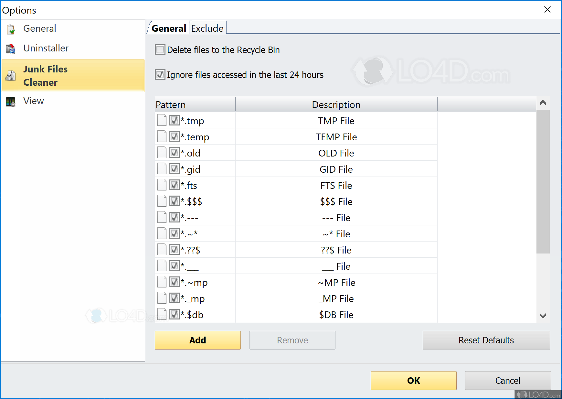Select the General tab
This screenshot has height=399, width=562.
pyautogui.click(x=168, y=28)
